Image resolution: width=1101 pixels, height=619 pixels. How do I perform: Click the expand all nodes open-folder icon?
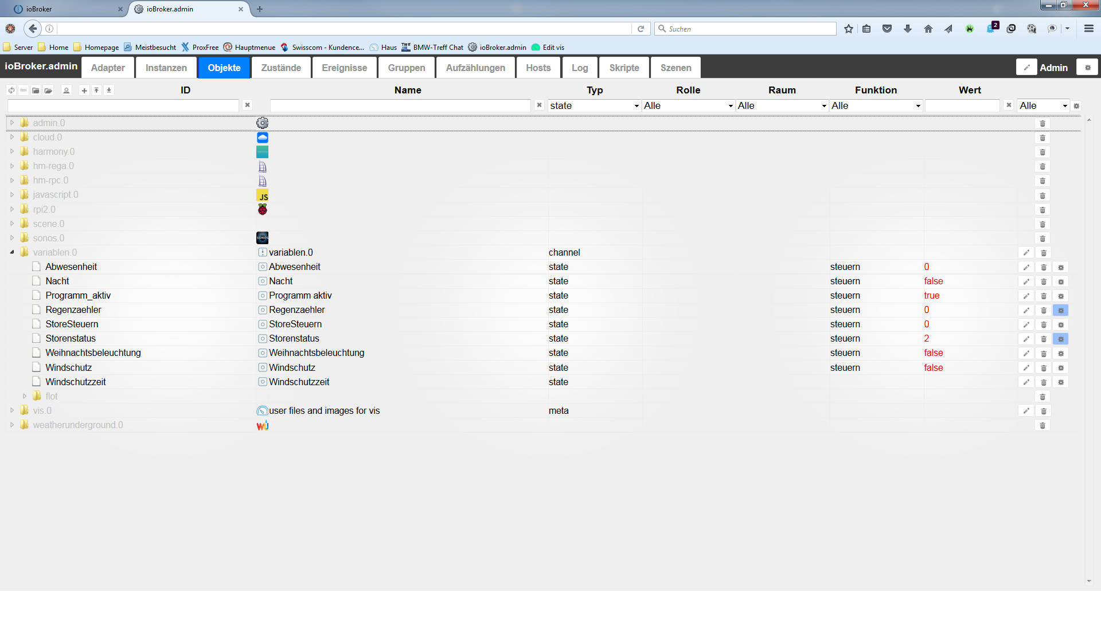coord(49,91)
